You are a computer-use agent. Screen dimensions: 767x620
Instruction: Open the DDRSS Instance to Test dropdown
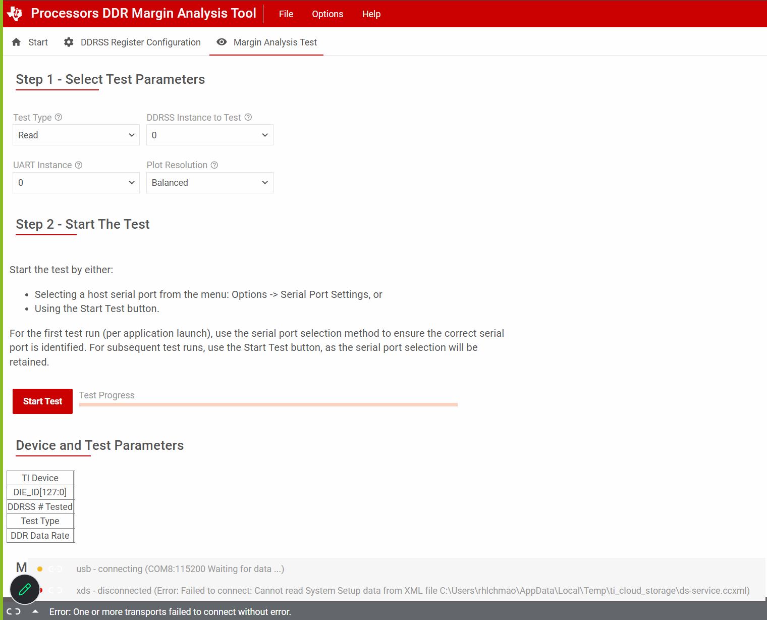pos(210,135)
